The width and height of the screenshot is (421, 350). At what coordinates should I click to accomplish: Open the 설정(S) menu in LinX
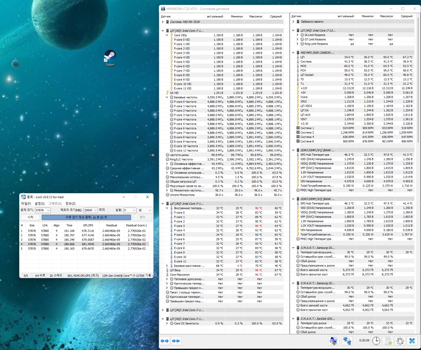point(40,203)
